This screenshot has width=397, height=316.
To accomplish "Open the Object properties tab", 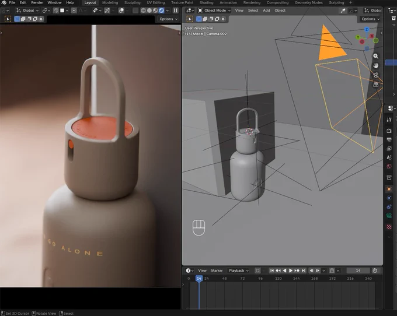I will [x=389, y=189].
